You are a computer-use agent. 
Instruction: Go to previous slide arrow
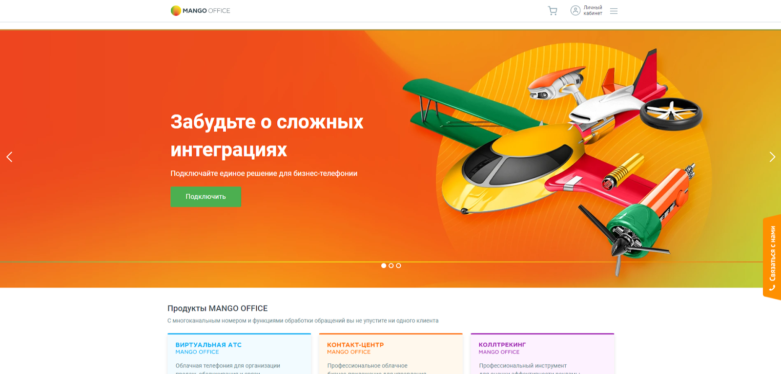tap(9, 157)
